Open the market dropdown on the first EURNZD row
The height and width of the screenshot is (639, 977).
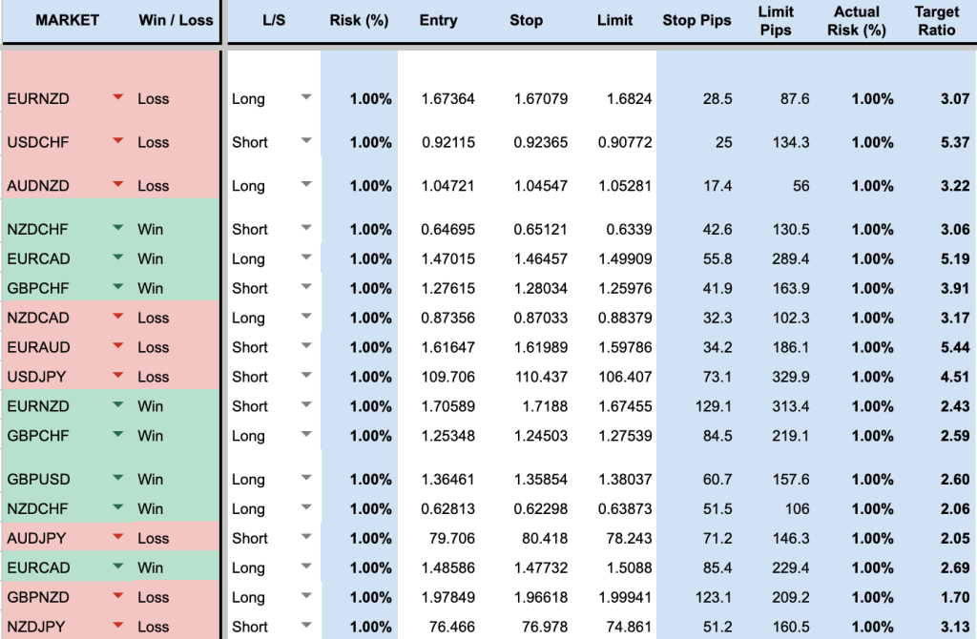(116, 98)
